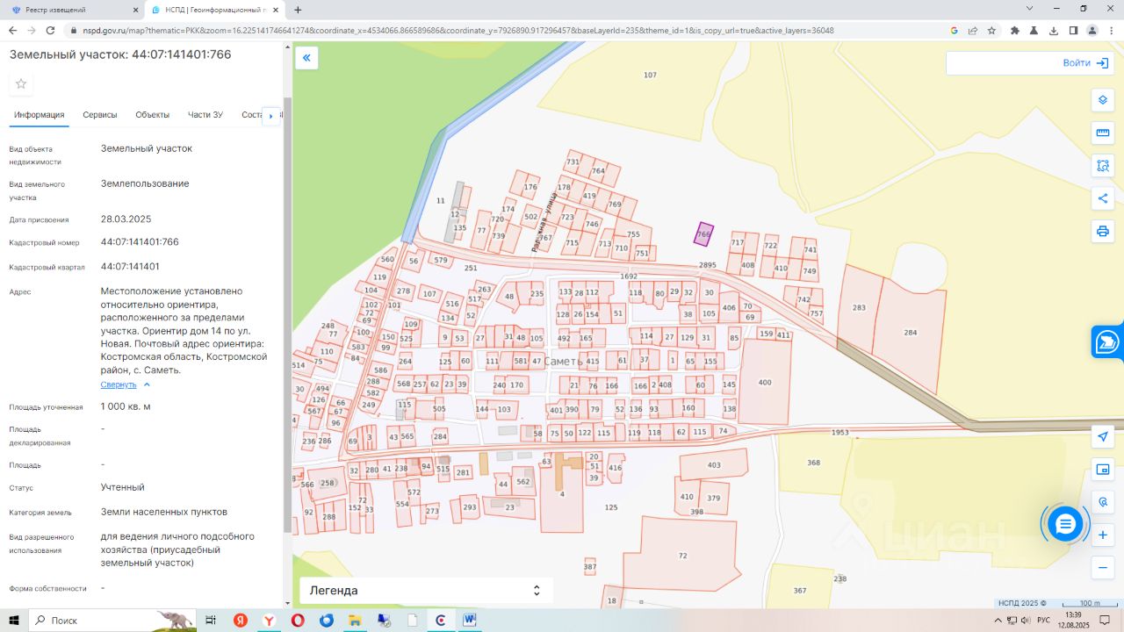The height and width of the screenshot is (632, 1124).
Task: Close the НСПД browser tab
Action: (277, 10)
